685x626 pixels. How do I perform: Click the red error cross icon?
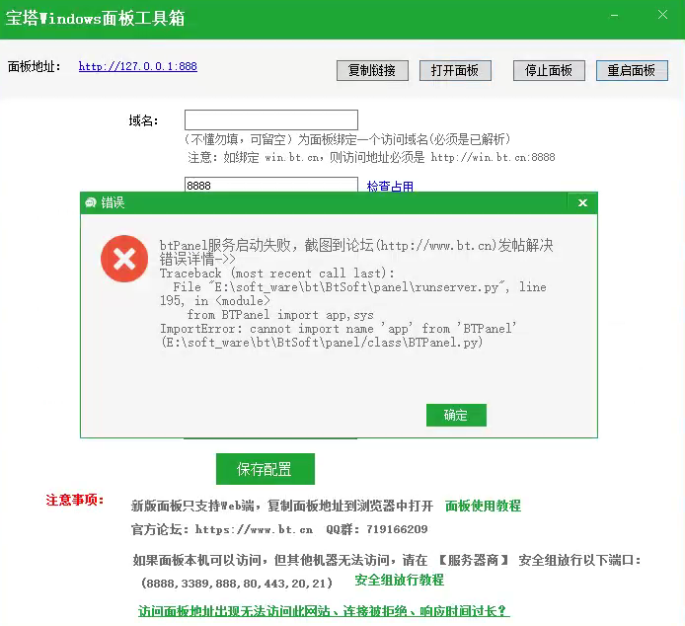(x=124, y=259)
